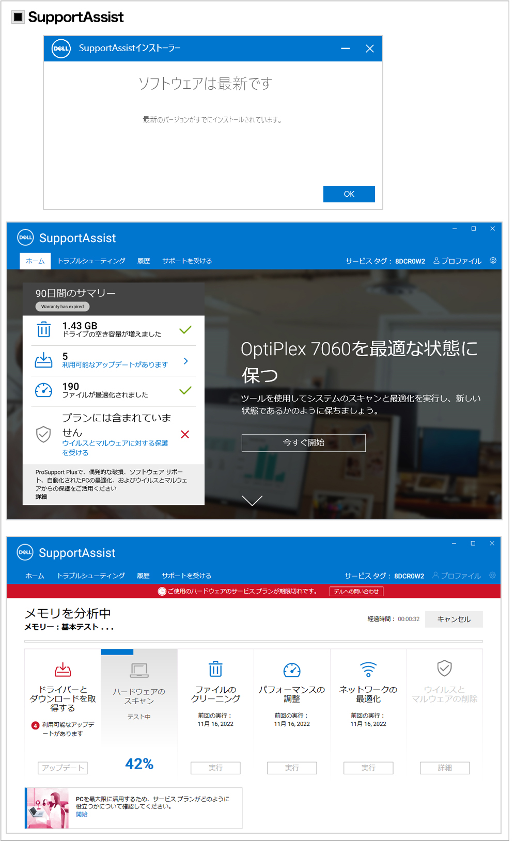The width and height of the screenshot is (515, 842).
Task: Click the red X beside プランには含まれていません
Action: click(185, 435)
